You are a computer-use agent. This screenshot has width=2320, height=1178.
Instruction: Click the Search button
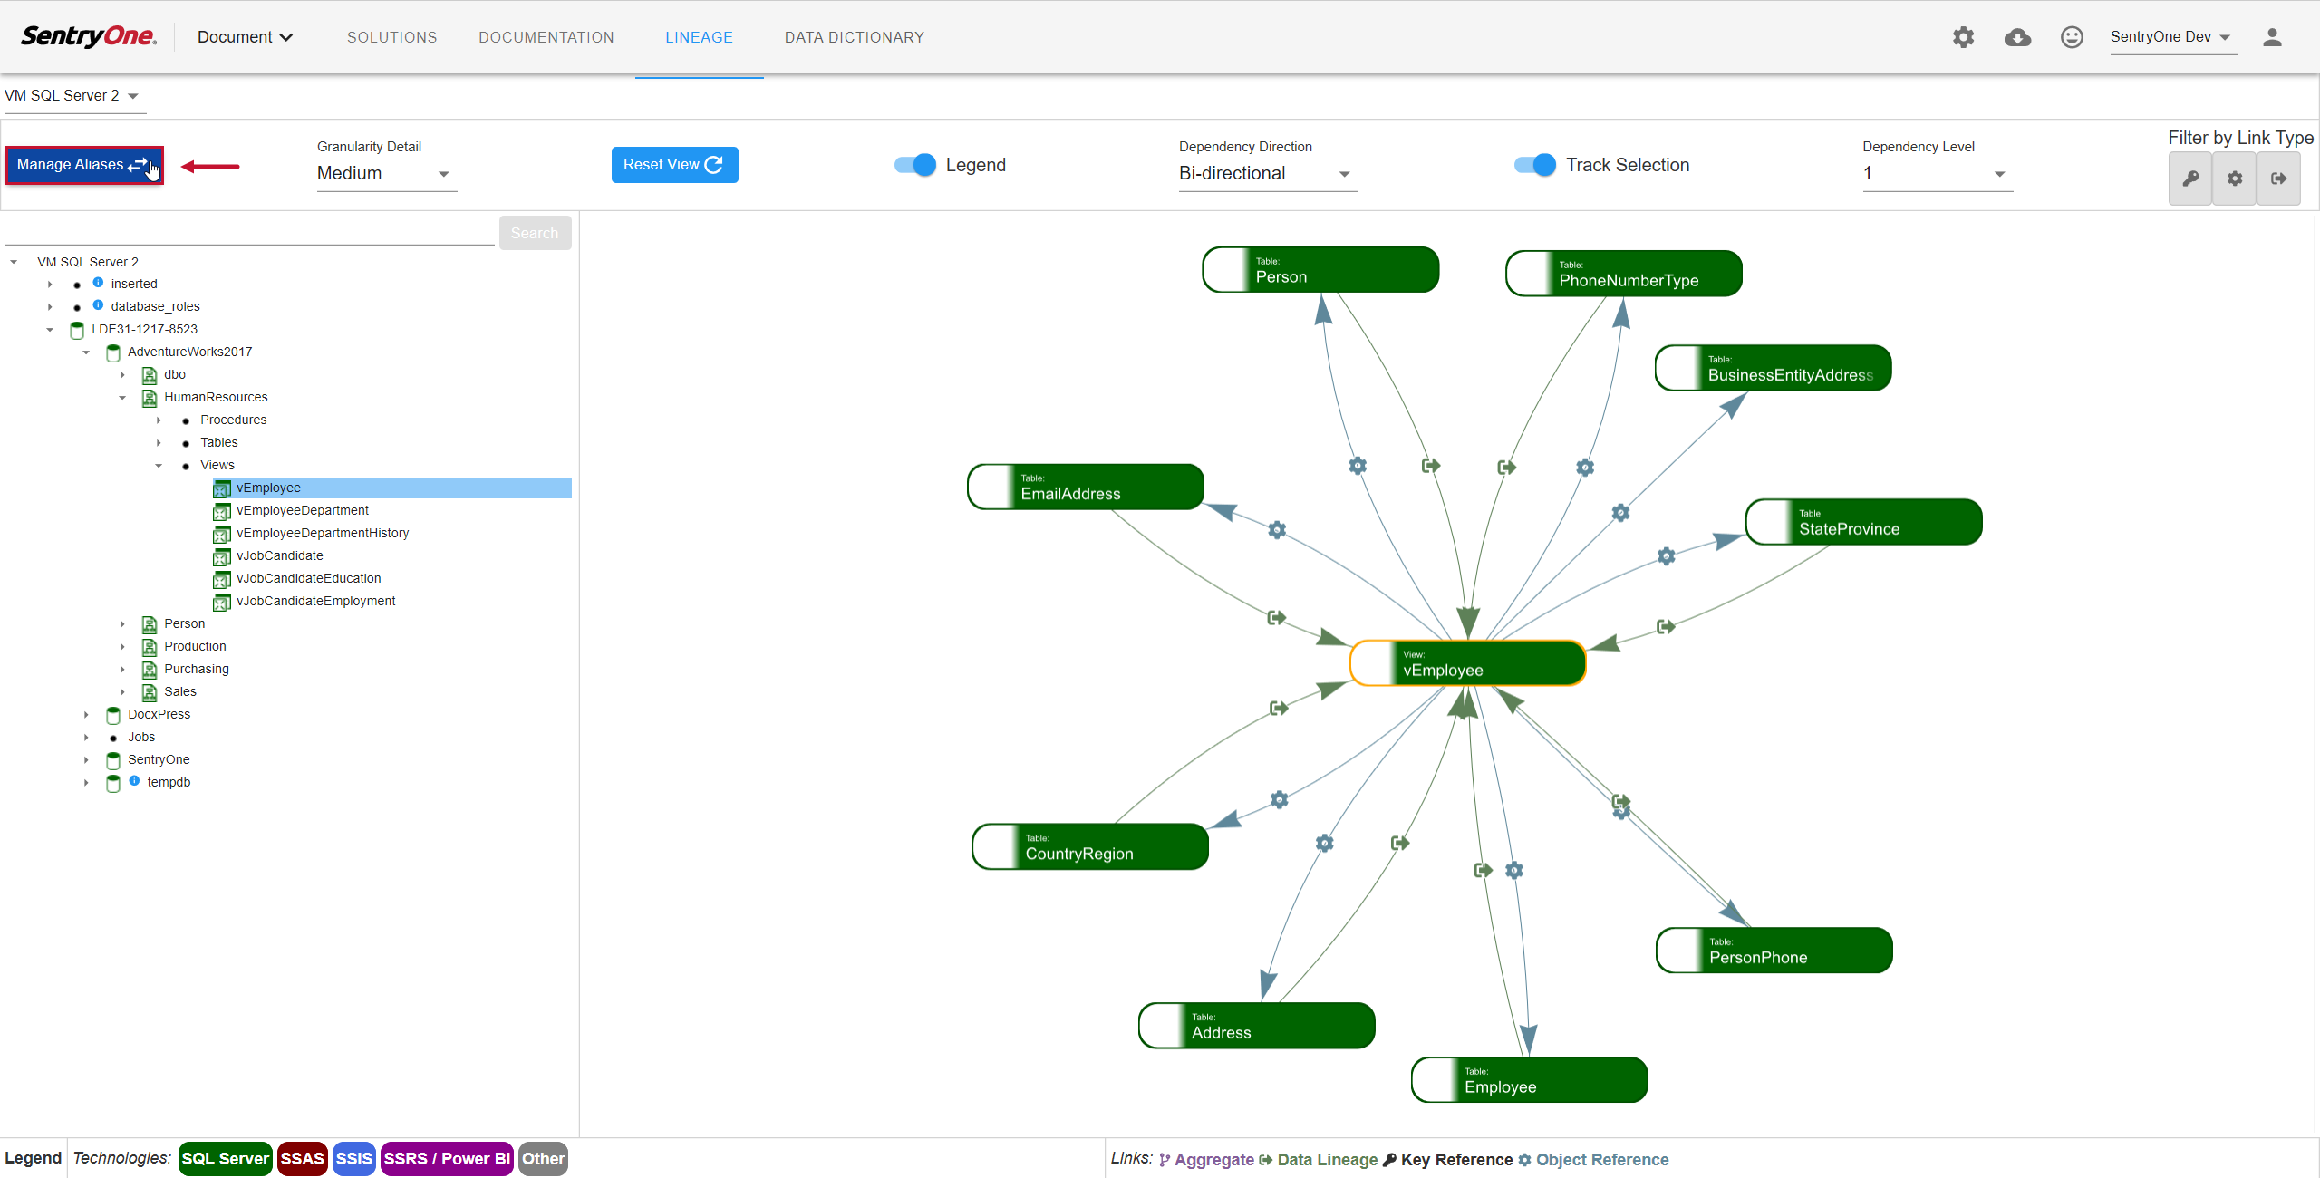pyautogui.click(x=535, y=233)
